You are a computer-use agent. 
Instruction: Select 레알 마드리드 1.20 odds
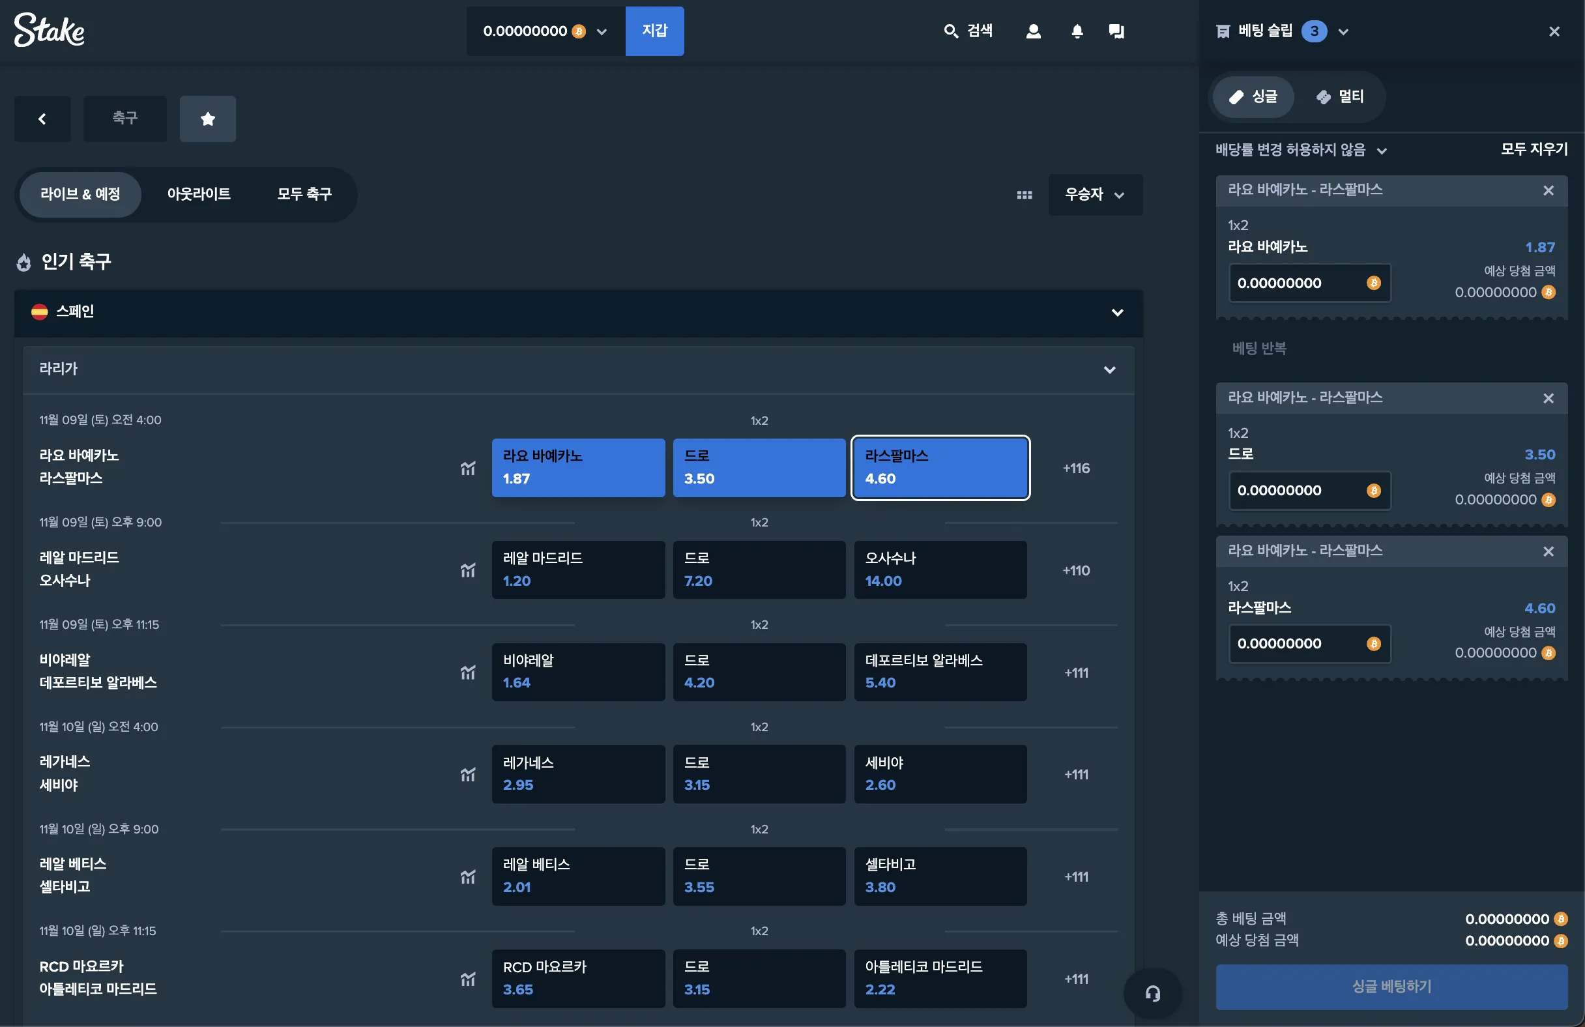578,570
